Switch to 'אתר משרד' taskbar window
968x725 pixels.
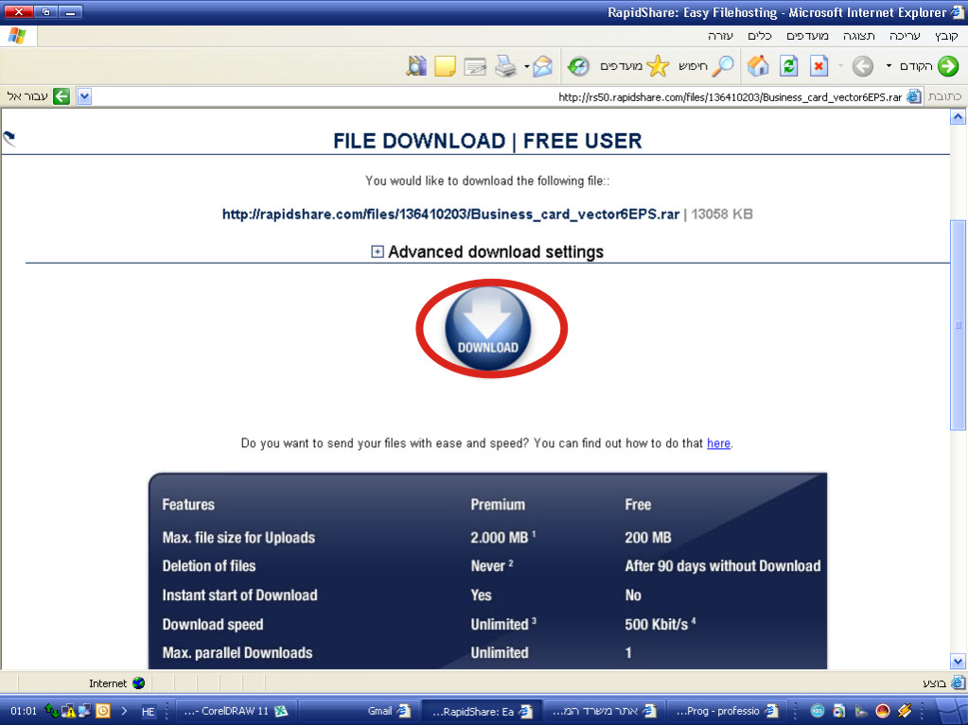(x=604, y=711)
